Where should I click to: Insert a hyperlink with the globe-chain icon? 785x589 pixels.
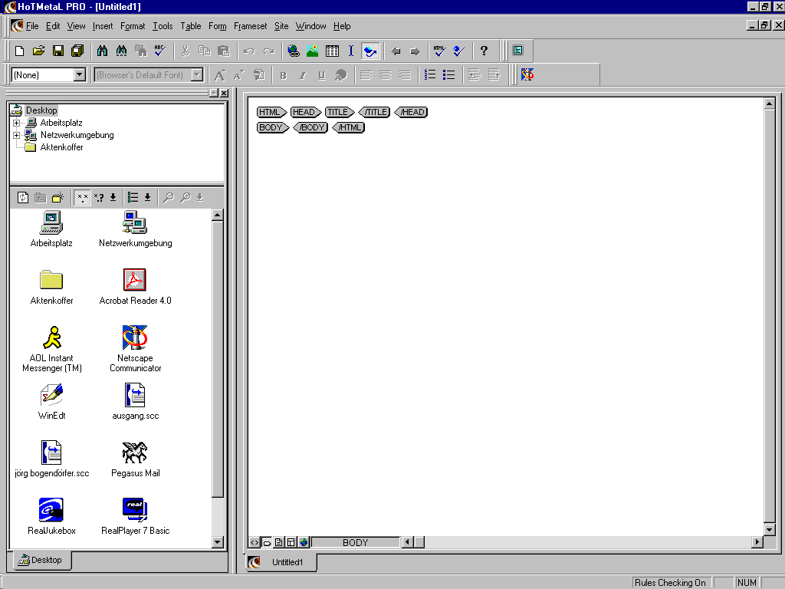294,51
